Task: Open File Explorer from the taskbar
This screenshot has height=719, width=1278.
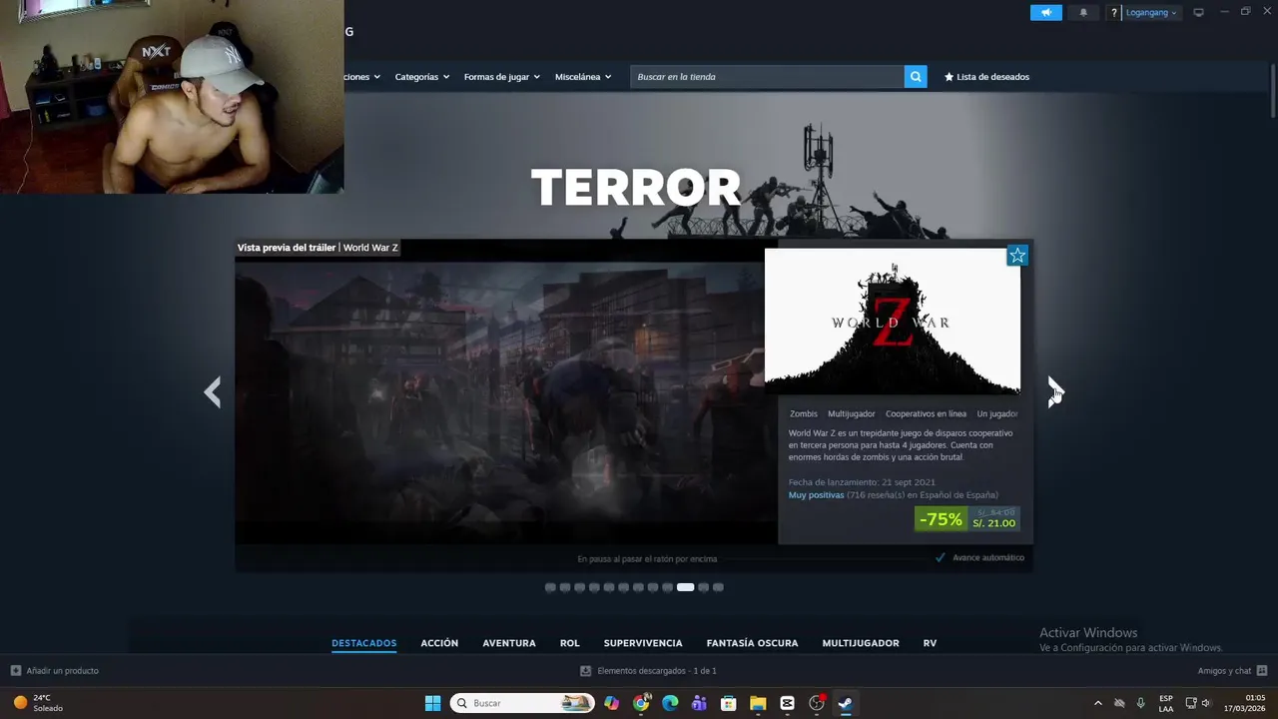Action: click(x=758, y=703)
